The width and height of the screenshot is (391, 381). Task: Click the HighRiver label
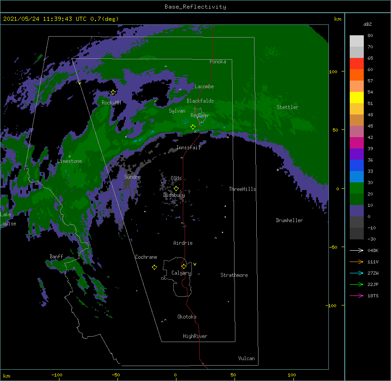click(195, 336)
